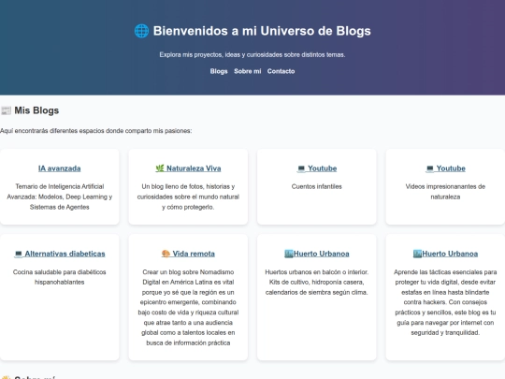This screenshot has height=379, width=505.
Task: Click the description 'Temario de Inteligencia Artificial Avanzada'
Action: [x=60, y=197]
